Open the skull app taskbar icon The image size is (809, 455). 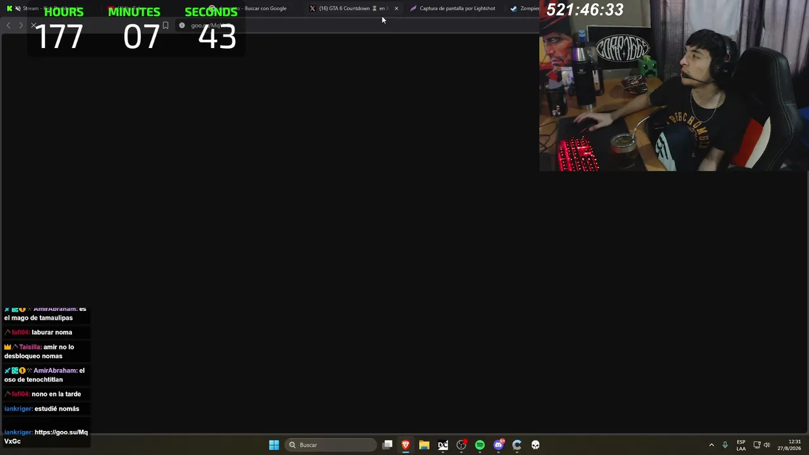point(535,445)
